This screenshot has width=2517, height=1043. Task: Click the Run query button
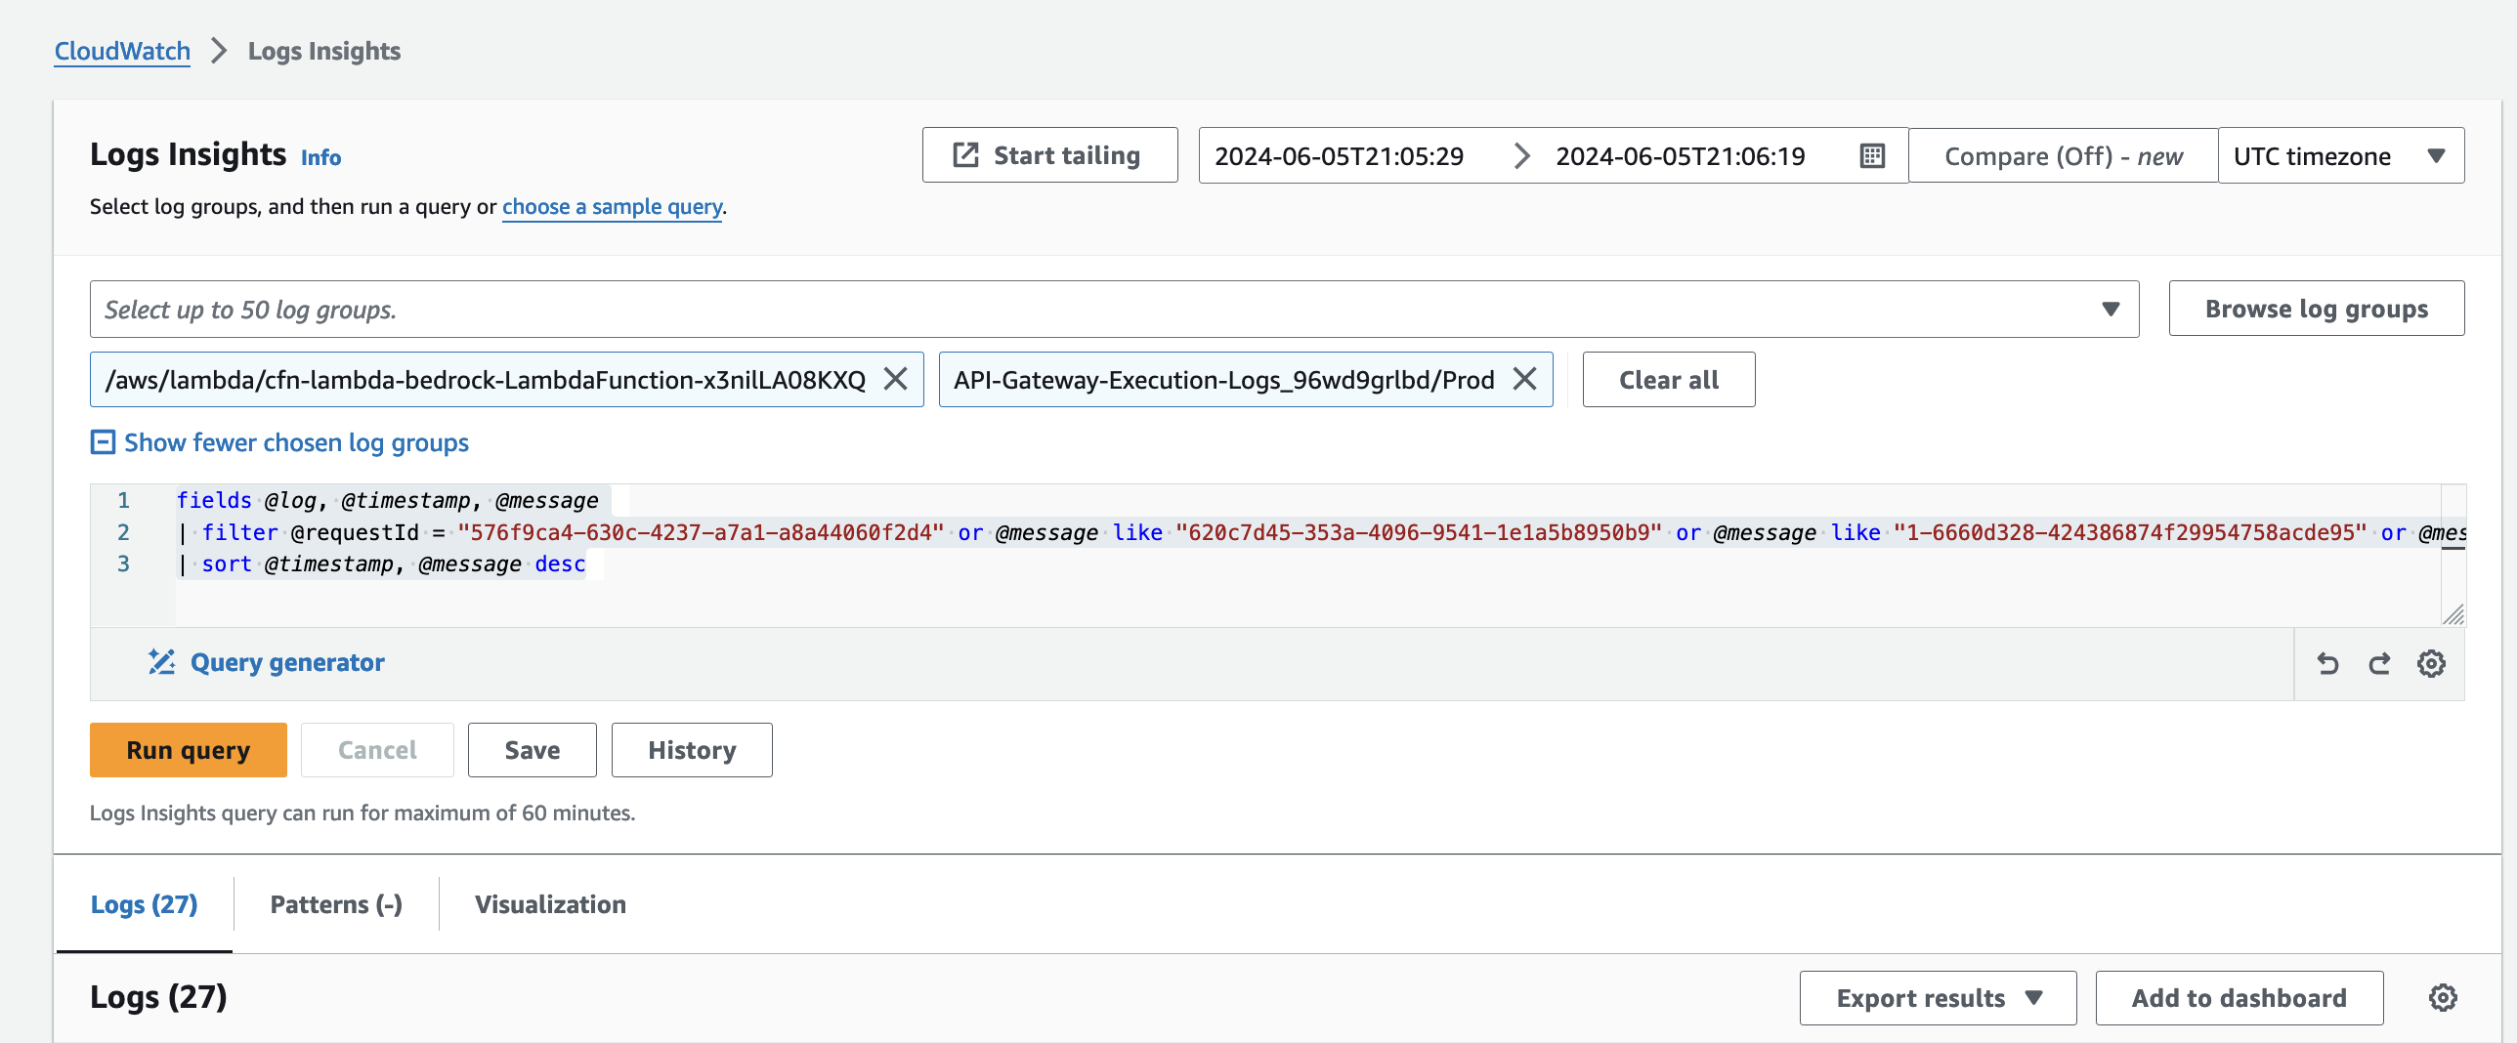tap(189, 750)
